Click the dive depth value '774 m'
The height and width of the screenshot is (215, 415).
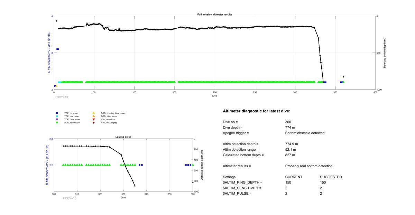[290, 128]
